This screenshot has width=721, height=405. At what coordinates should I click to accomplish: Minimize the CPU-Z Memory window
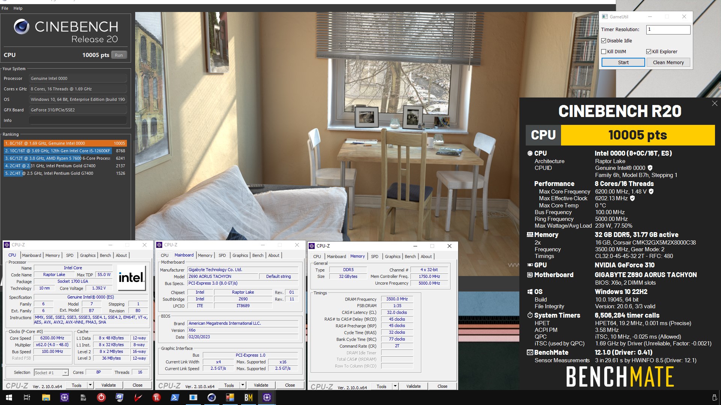click(415, 246)
